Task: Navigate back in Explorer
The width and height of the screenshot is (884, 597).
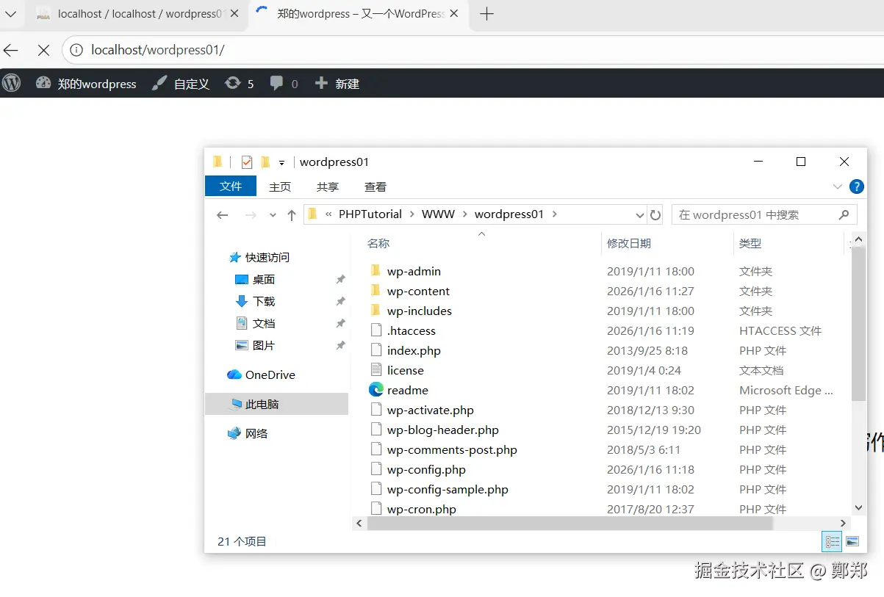Action: [x=223, y=214]
